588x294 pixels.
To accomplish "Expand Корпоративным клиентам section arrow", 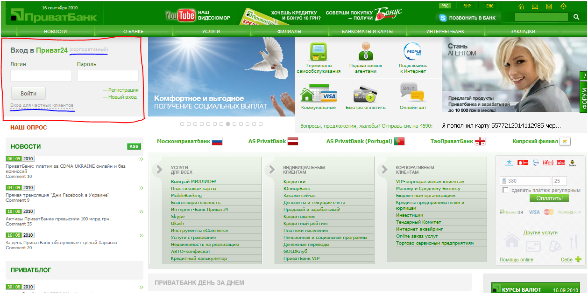I will [x=385, y=170].
